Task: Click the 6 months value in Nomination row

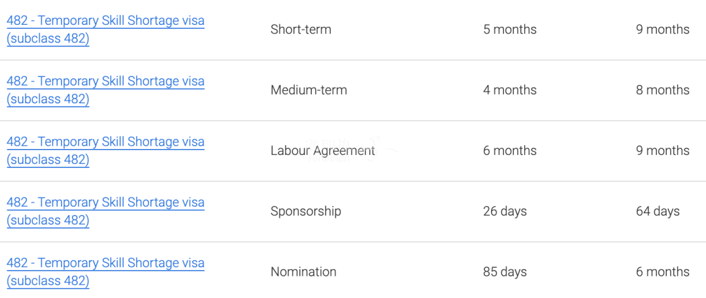Action: point(663,272)
